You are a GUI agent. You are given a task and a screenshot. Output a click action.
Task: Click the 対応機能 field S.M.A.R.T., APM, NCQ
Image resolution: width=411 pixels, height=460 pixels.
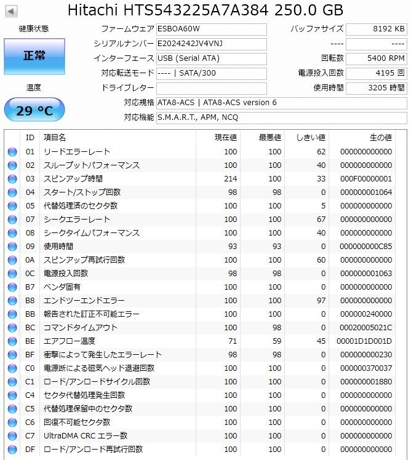coord(282,117)
